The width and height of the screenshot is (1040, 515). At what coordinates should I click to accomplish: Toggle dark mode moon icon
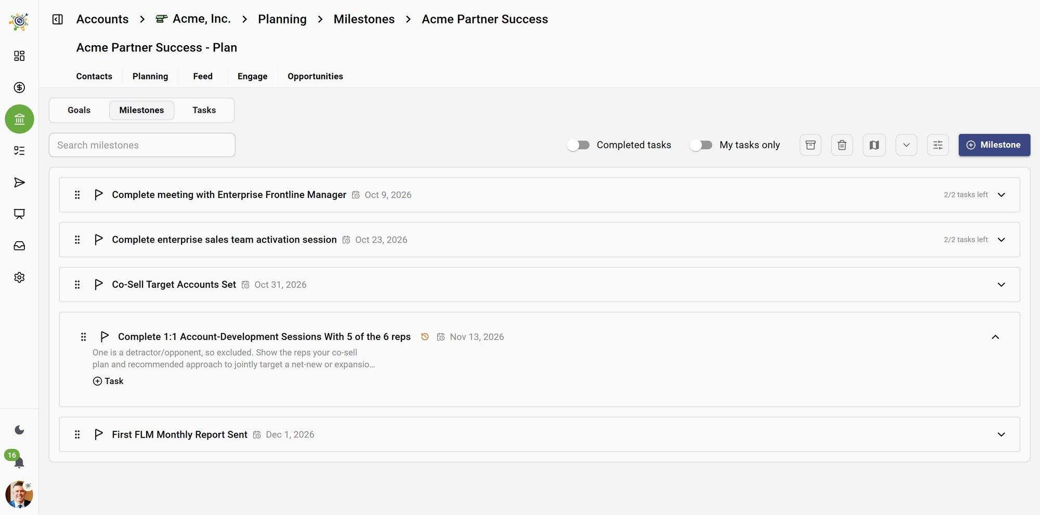tap(19, 430)
